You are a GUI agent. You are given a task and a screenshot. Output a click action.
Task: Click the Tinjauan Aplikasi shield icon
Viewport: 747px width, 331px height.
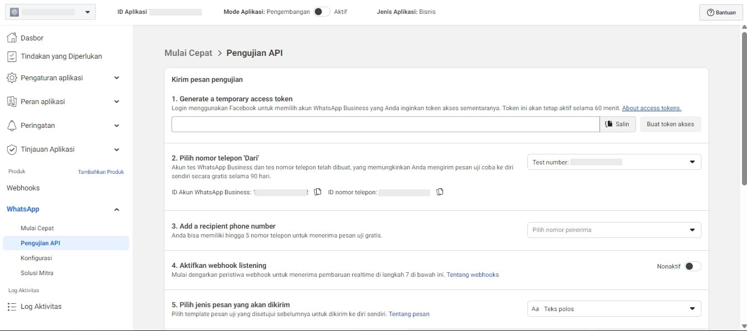(12, 149)
